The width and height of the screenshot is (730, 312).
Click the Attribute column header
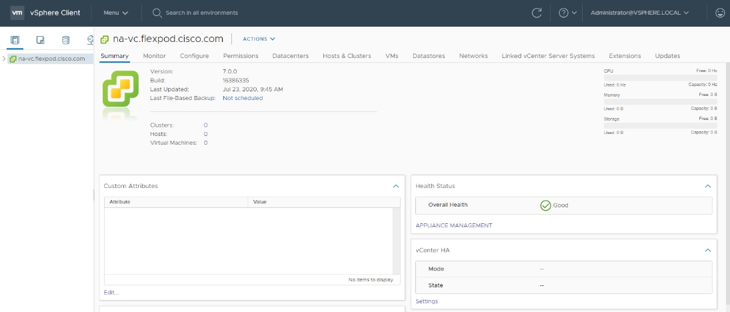pos(176,202)
